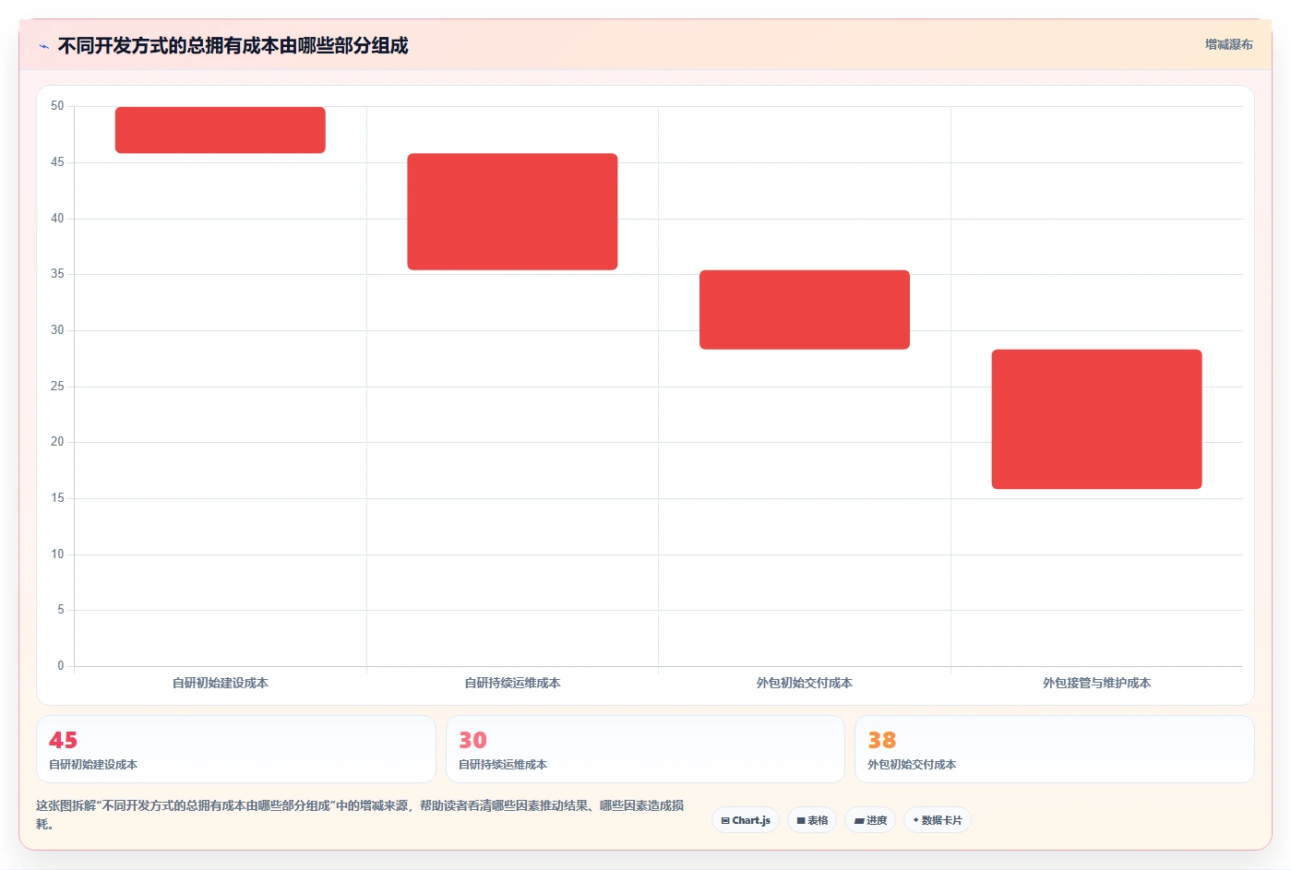
Task: Click card caption 外包初始交付成本 under 38
Action: click(x=912, y=765)
